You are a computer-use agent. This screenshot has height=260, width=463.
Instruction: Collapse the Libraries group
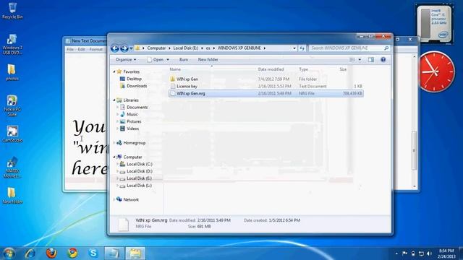114,100
